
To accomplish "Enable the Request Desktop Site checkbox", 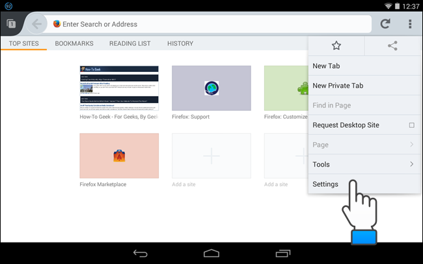I will click(x=412, y=125).
